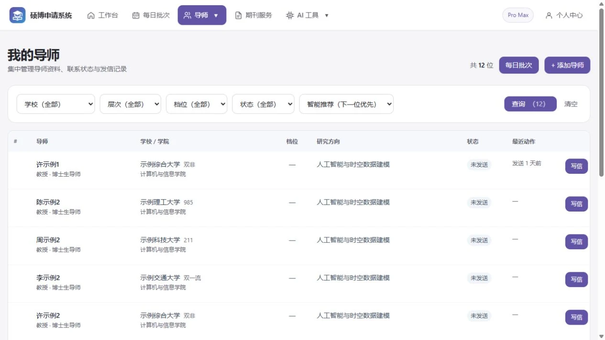Click the Pro Max badge
This screenshot has height=340, width=605.
coord(518,15)
